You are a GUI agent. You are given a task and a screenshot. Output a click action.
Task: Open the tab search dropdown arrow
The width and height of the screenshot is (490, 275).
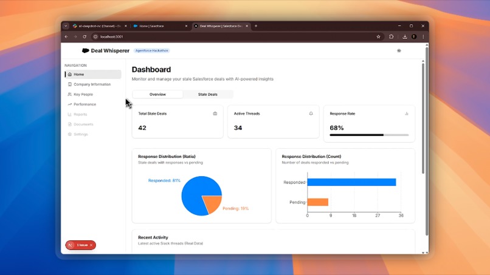click(x=66, y=26)
